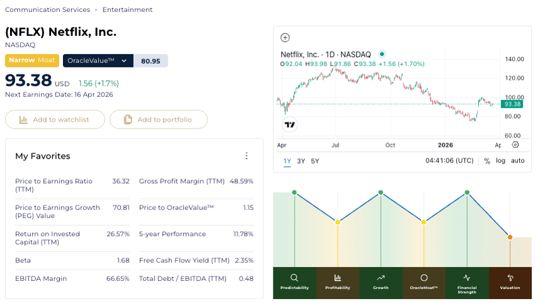Screen dimensions: 545x306
Task: Toggle auto scale on the chart
Action: tap(517, 161)
